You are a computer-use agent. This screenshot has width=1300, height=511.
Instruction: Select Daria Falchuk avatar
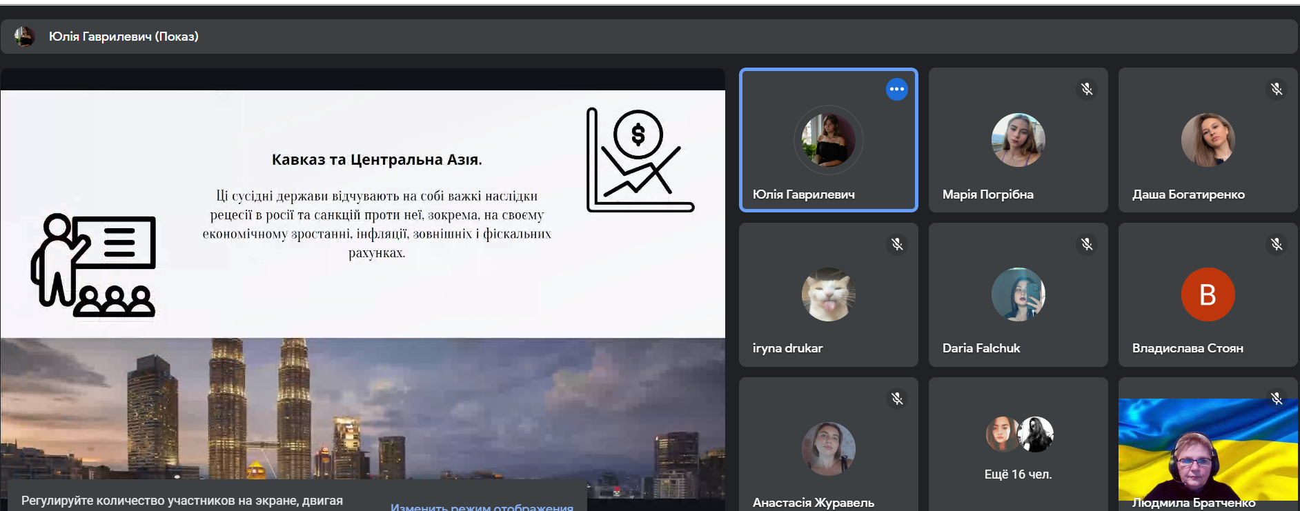[1018, 294]
